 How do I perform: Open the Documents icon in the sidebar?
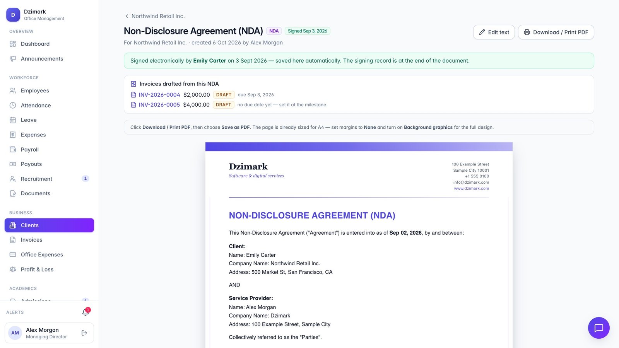13,193
